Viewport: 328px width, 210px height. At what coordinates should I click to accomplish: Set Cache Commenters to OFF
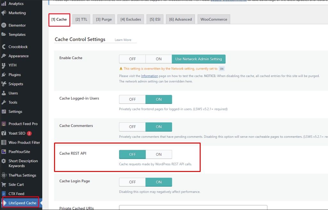coord(132,127)
